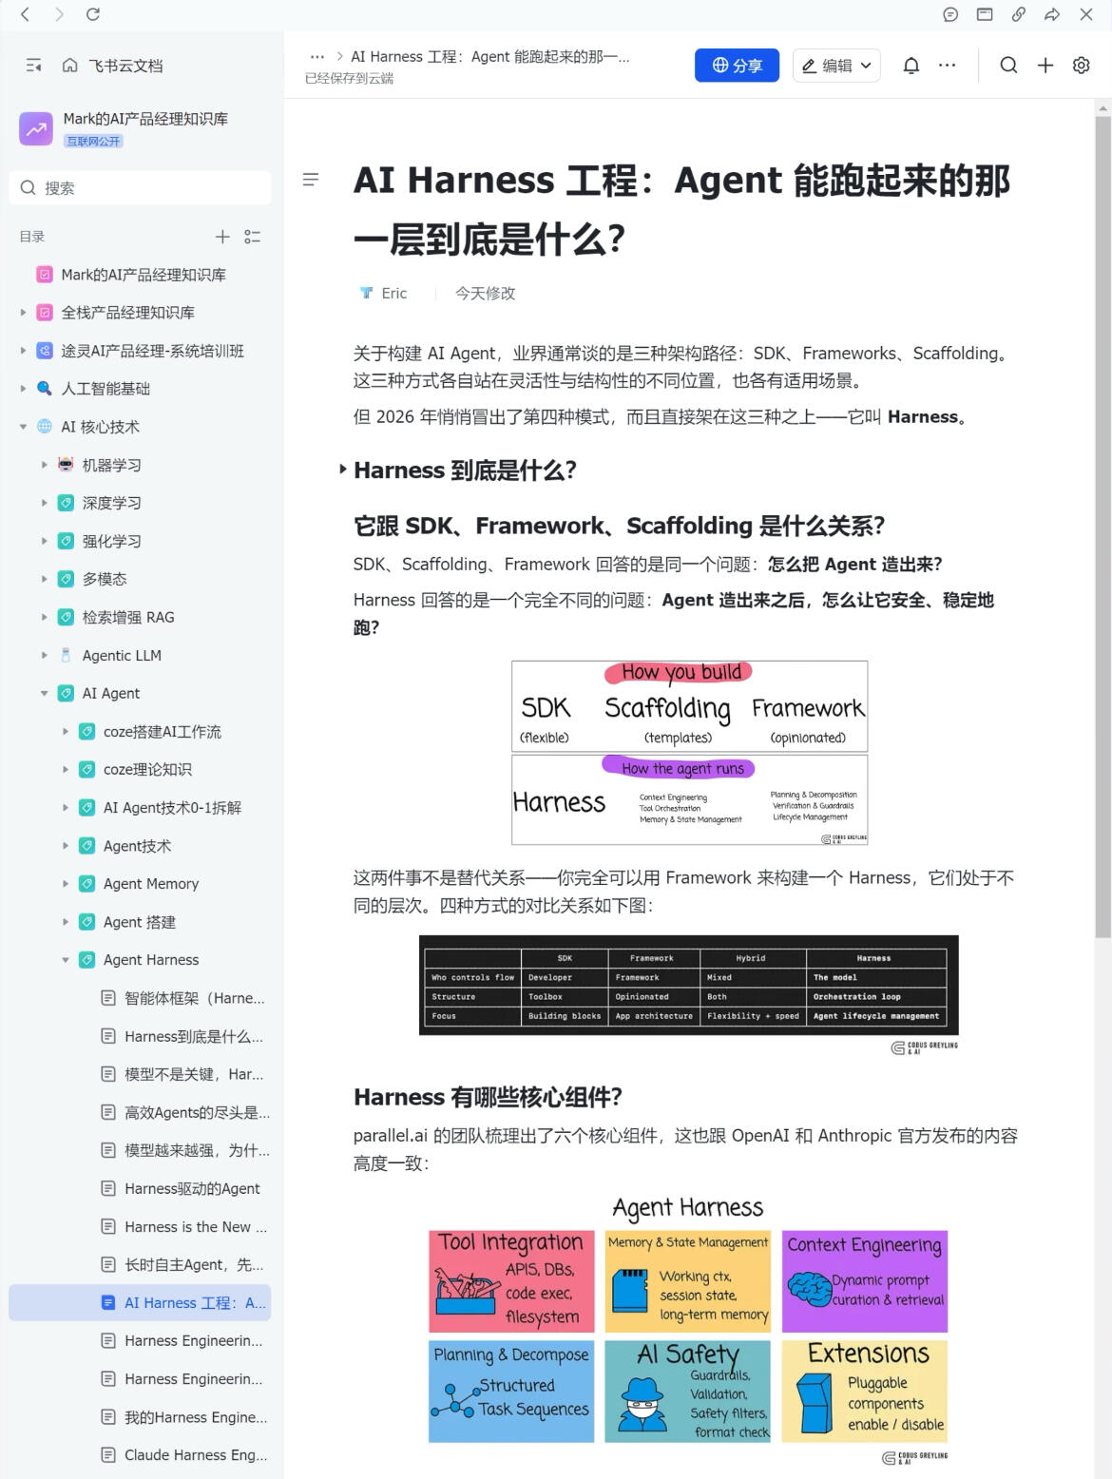Image resolution: width=1112 pixels, height=1479 pixels.
Task: Open the comments chat bubble icon
Action: pos(950,14)
